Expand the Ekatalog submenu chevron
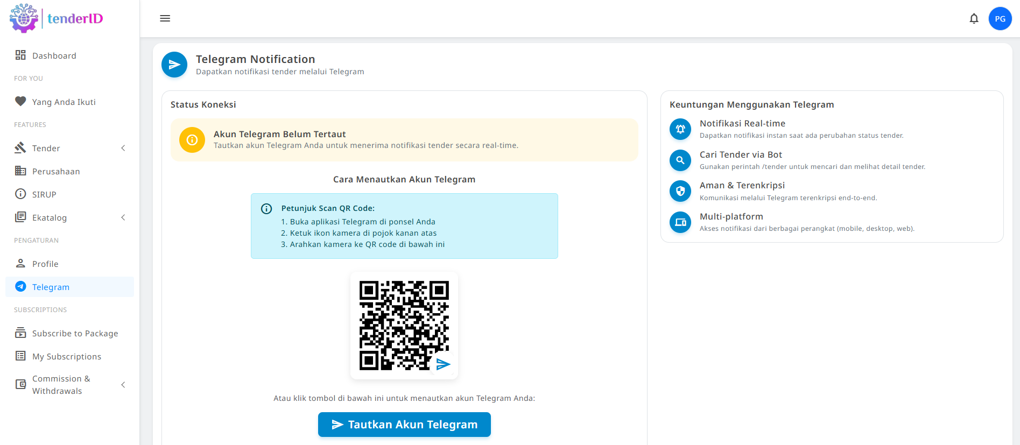1020x445 pixels. click(x=123, y=217)
